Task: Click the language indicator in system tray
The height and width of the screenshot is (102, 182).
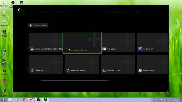Action: pyautogui.click(x=156, y=99)
